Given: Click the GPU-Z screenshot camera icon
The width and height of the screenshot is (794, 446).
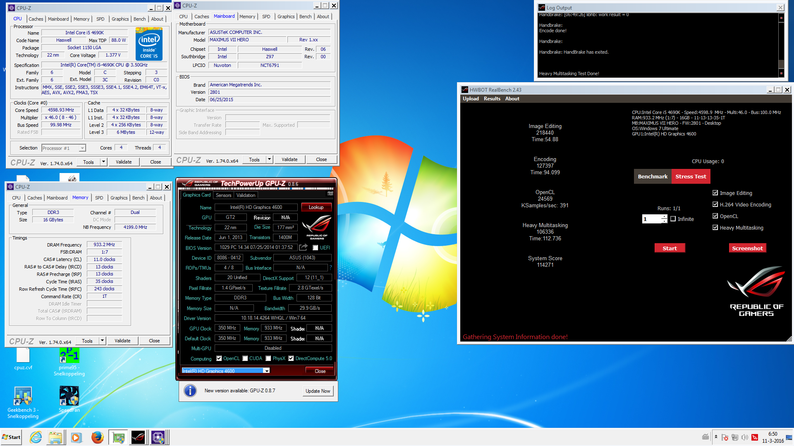Looking at the screenshot, I should pos(330,194).
